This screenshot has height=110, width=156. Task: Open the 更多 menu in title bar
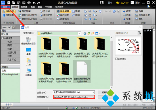(138, 3)
